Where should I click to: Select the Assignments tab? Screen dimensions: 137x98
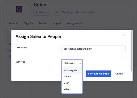[x=75, y=23]
